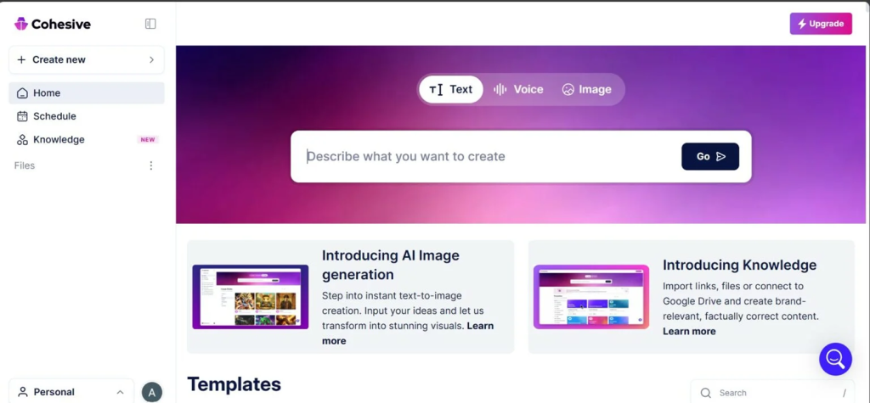Switch to Image mode

586,89
